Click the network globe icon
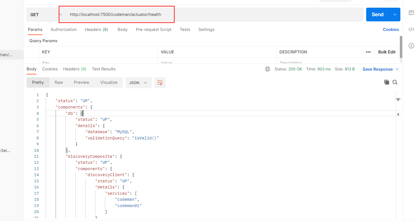Screen dimensions: 419x221 (x=268, y=69)
